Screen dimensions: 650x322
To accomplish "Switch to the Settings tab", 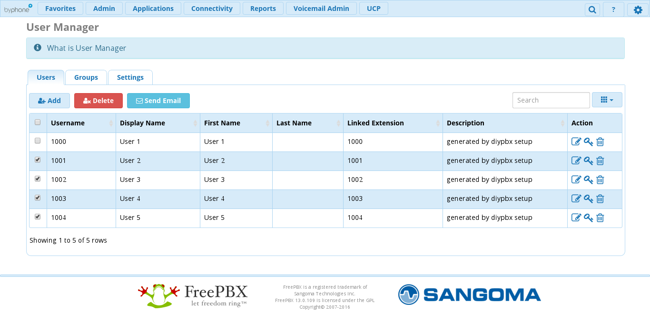I will click(x=130, y=77).
